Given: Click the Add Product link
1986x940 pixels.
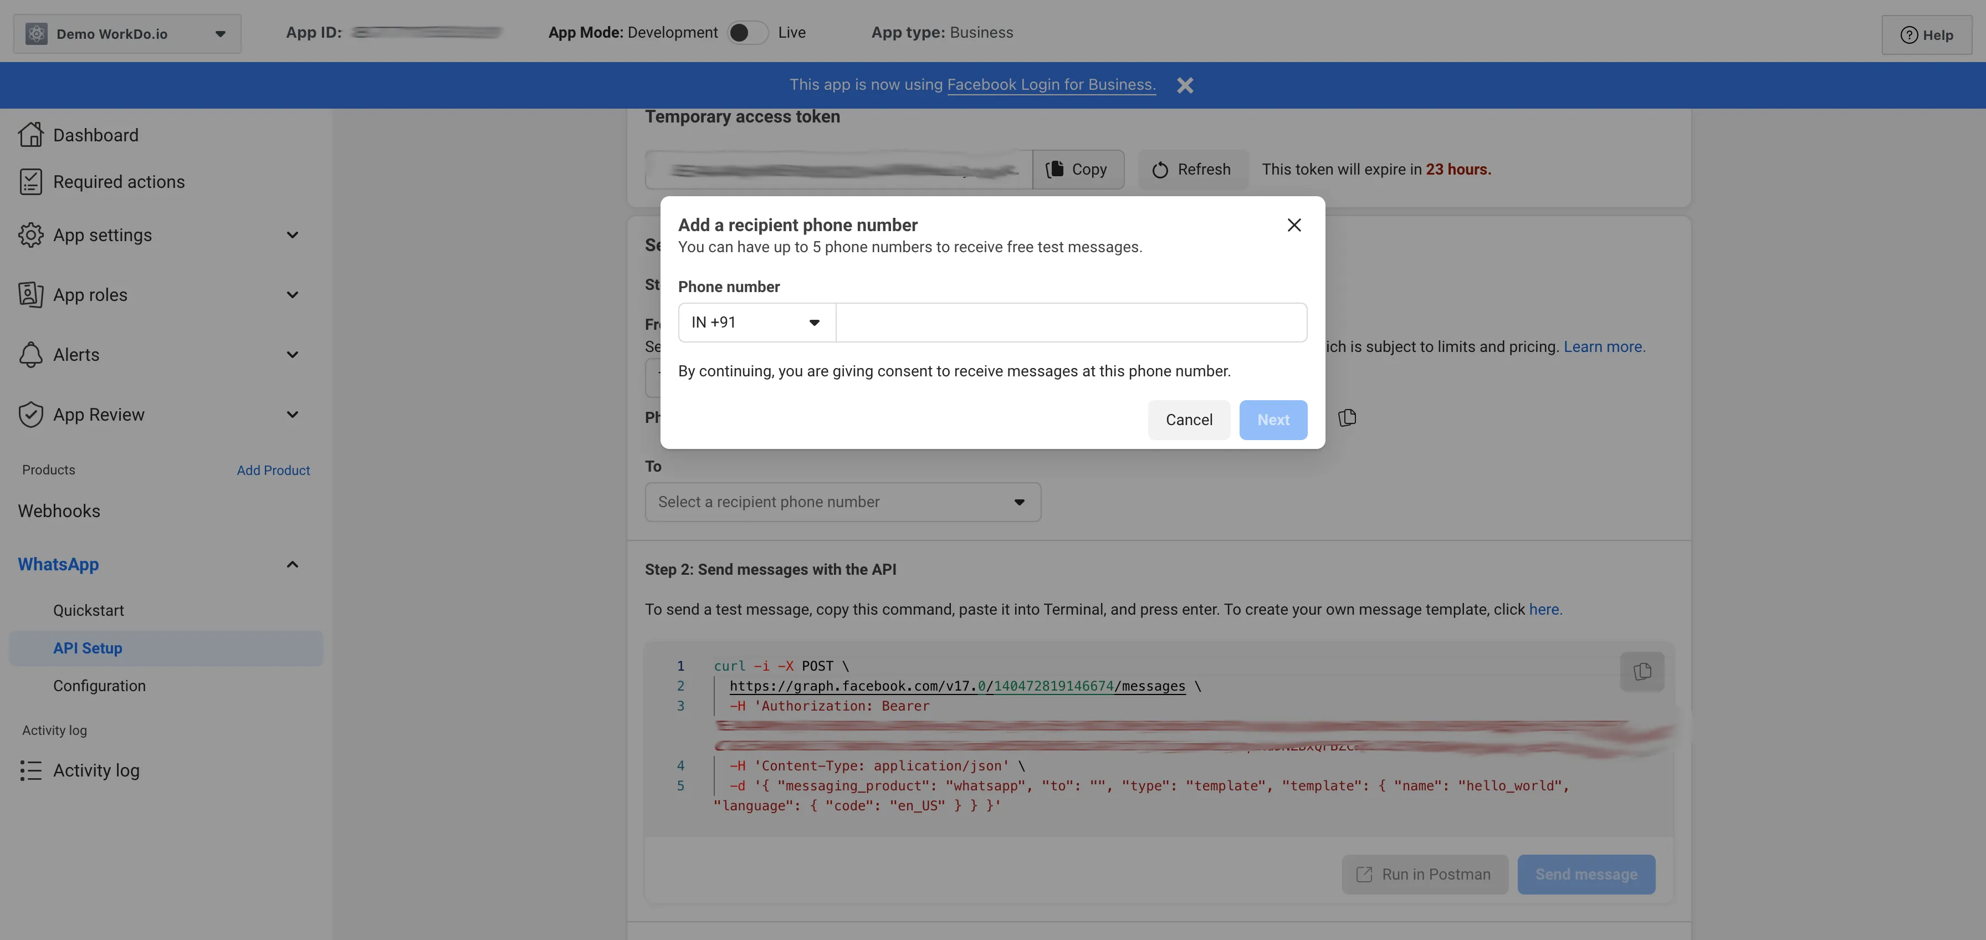Looking at the screenshot, I should click(273, 471).
